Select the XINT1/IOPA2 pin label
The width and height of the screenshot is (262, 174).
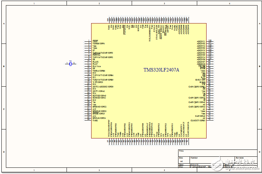(x=98, y=91)
